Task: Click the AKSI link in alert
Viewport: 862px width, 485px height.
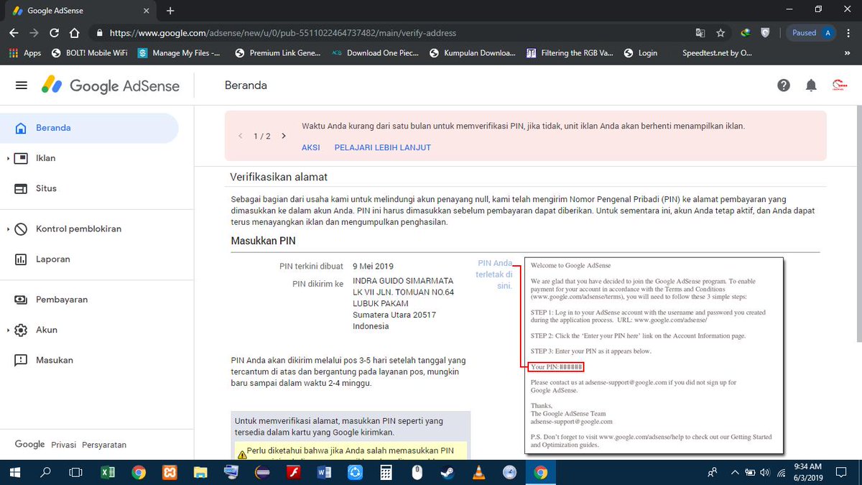Action: 310,147
